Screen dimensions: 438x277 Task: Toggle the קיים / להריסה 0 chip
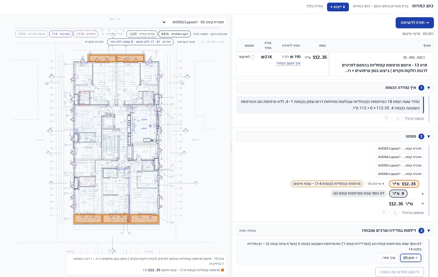pos(213,42)
